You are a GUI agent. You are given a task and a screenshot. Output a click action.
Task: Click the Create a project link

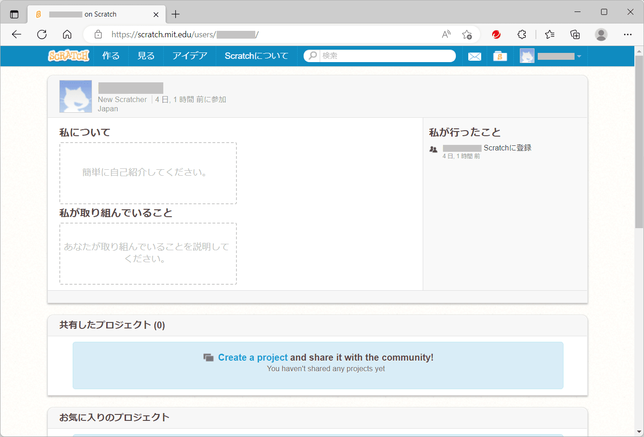253,357
